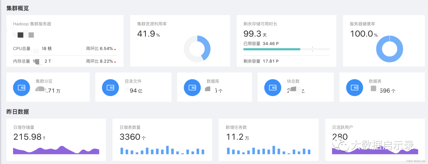Viewport: 428px width, 164px height.
Task: Select the 昨日数据 section heading
Action: 18,111
